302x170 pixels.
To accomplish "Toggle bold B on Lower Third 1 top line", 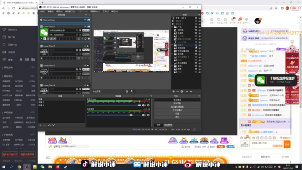I will (x=80, y=31).
